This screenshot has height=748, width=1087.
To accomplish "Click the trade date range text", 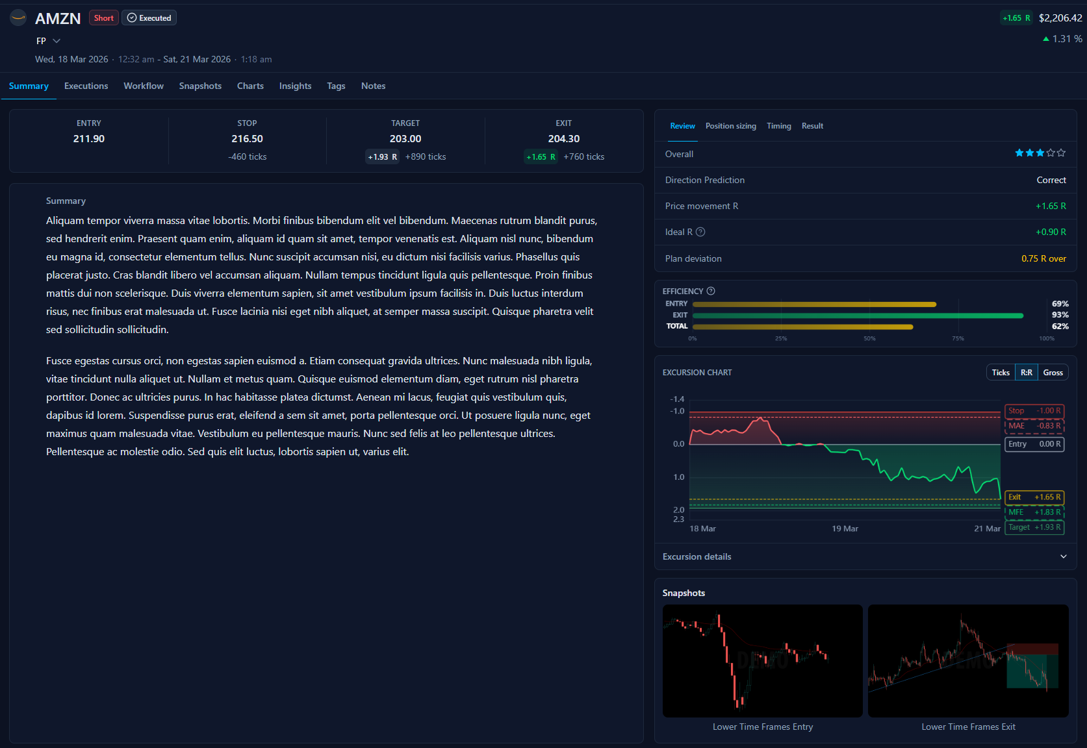I will point(153,59).
